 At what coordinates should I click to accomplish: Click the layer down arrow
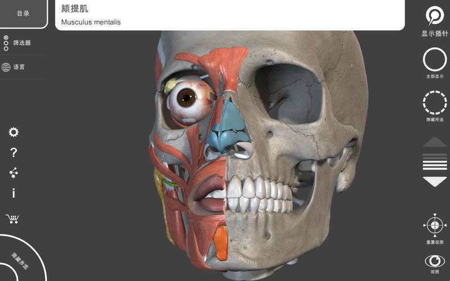[435, 182]
